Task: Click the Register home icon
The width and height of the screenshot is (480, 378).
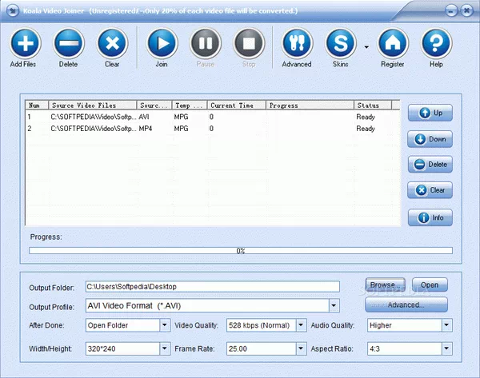Action: tap(392, 42)
